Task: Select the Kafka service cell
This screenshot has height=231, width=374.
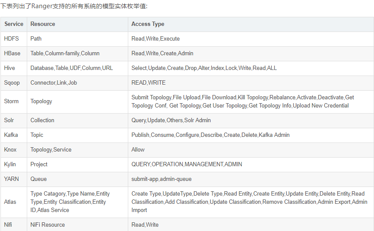Action: (14, 135)
